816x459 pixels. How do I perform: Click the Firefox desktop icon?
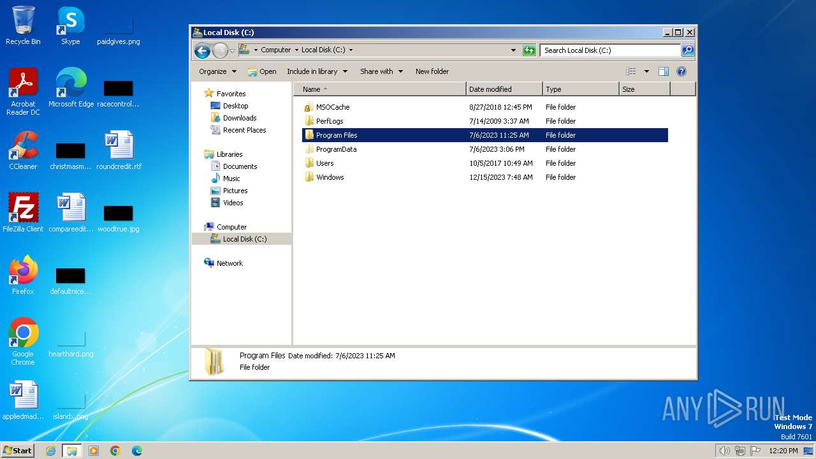coord(23,275)
